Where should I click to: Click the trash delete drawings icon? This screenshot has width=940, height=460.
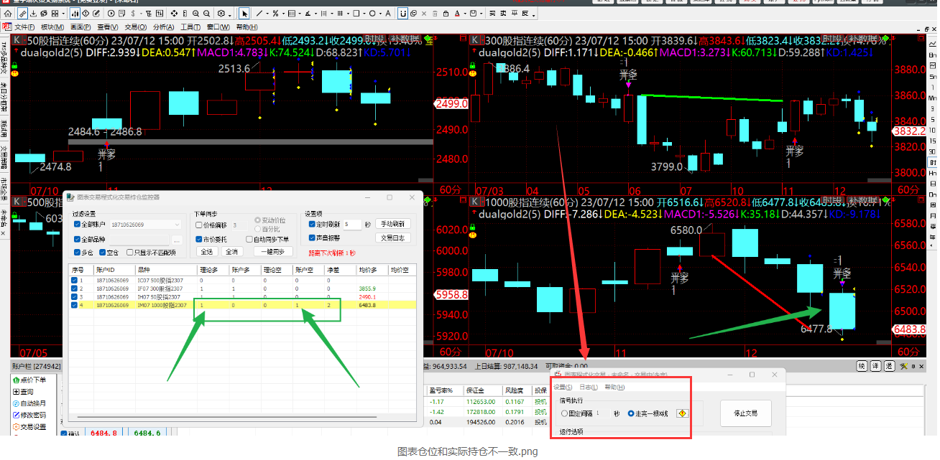(x=435, y=13)
